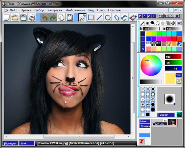
Task: Select the rectangle shape tool
Action: click(91, 18)
